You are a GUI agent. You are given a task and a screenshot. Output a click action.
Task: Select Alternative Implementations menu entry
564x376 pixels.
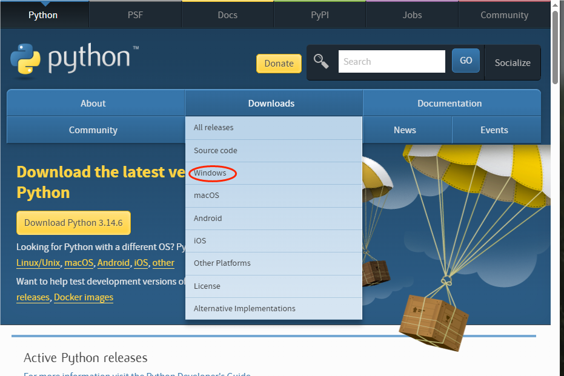click(x=274, y=309)
